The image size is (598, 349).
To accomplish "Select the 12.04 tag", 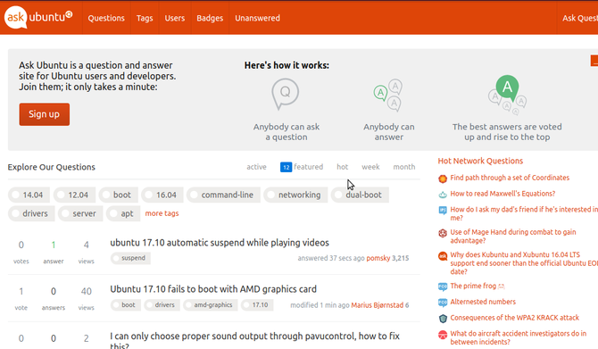I will tap(74, 195).
